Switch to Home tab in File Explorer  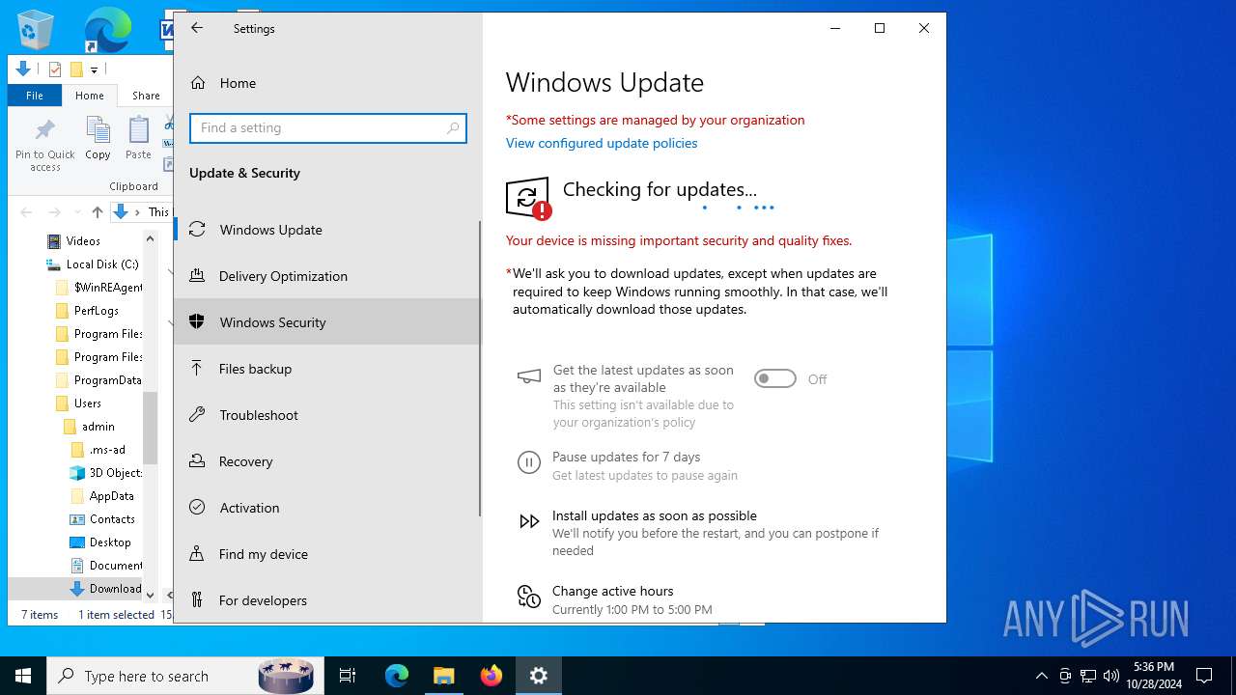[90, 96]
